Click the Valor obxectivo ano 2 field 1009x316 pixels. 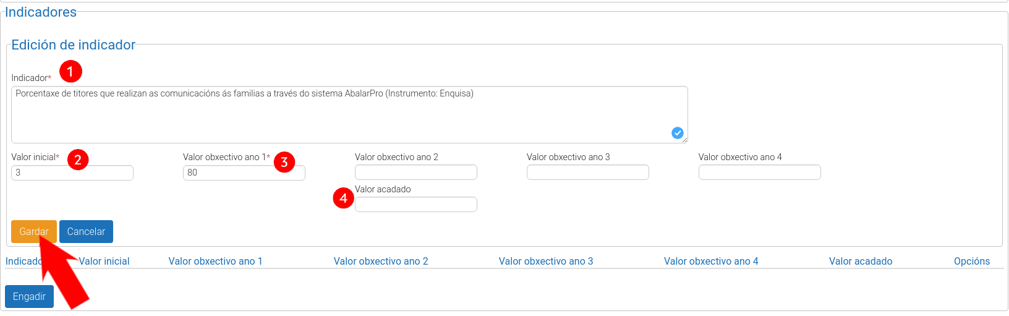click(416, 173)
